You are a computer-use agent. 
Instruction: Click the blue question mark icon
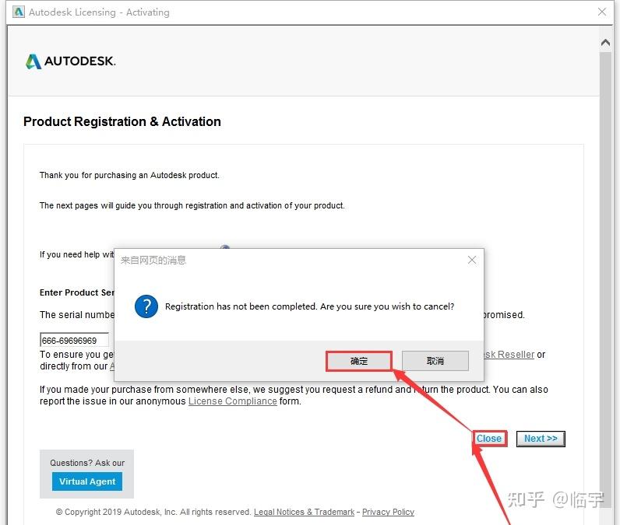[x=146, y=306]
